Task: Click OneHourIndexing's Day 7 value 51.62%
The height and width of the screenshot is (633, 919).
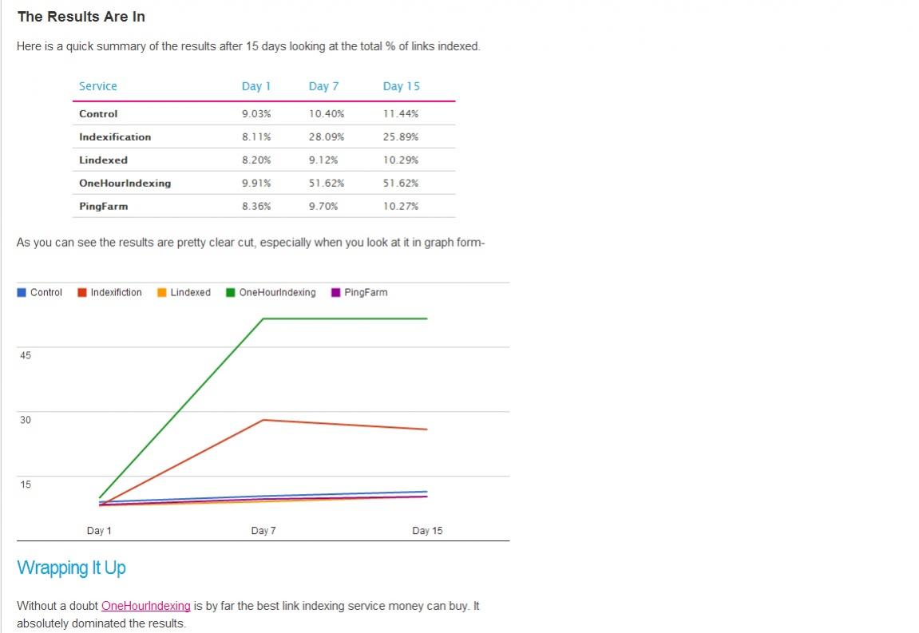Action: 327,183
